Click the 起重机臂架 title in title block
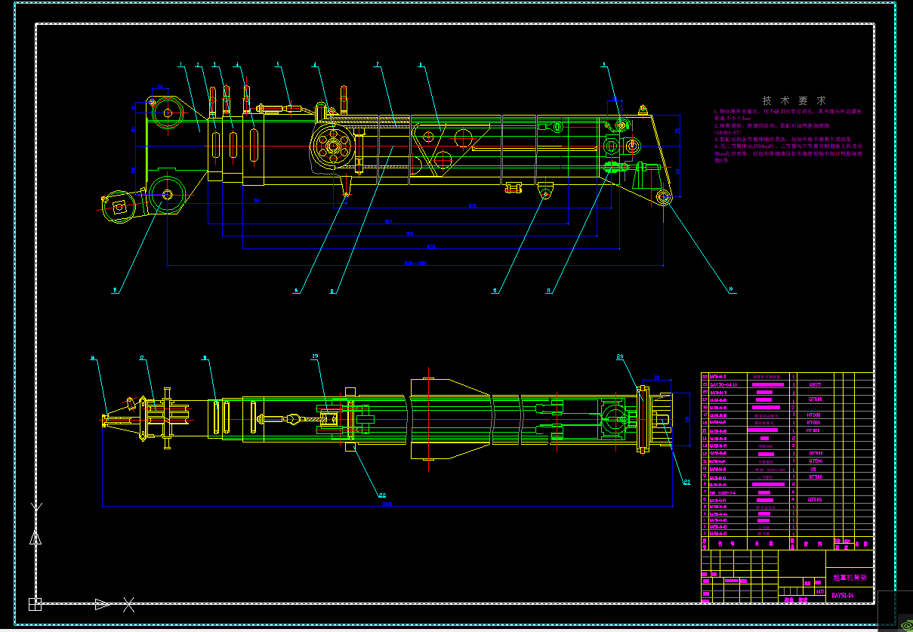 849,578
